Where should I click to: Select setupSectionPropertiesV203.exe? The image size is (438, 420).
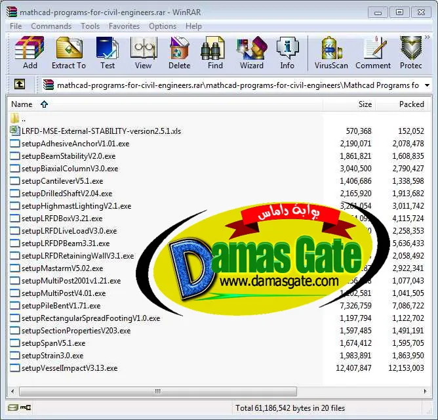pyautogui.click(x=76, y=331)
